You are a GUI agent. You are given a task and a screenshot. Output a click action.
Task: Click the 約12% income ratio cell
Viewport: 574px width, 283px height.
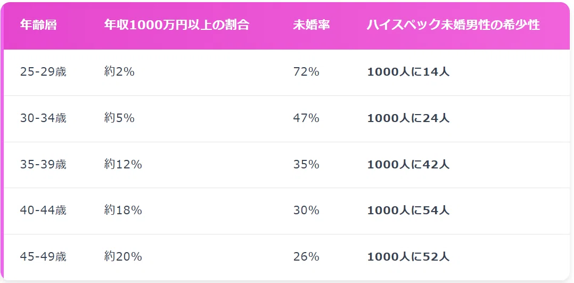coord(123,165)
